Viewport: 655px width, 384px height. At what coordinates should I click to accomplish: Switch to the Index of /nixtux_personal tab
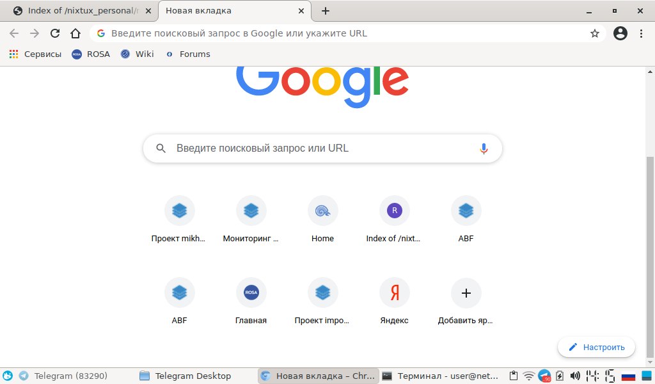pyautogui.click(x=77, y=11)
